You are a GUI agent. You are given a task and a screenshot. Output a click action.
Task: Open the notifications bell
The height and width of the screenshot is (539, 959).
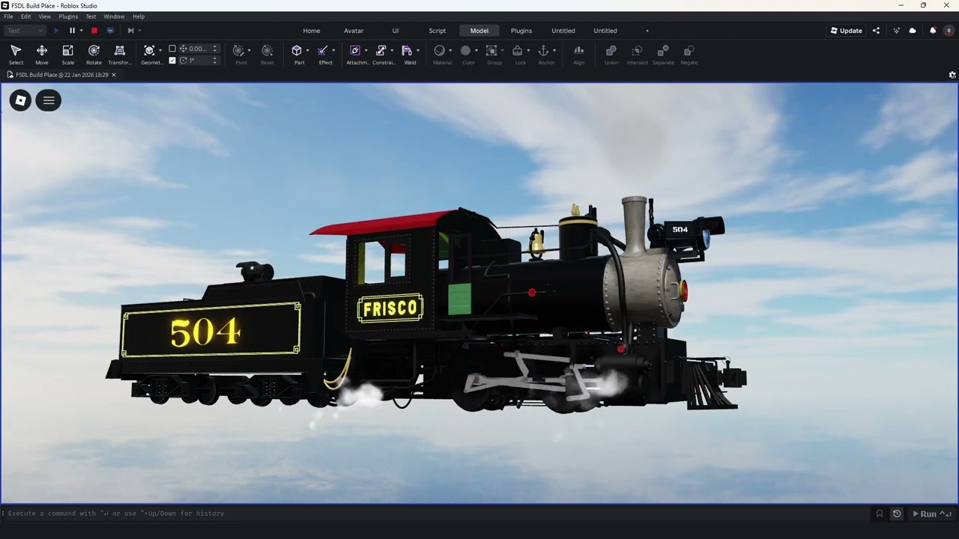pyautogui.click(x=933, y=31)
